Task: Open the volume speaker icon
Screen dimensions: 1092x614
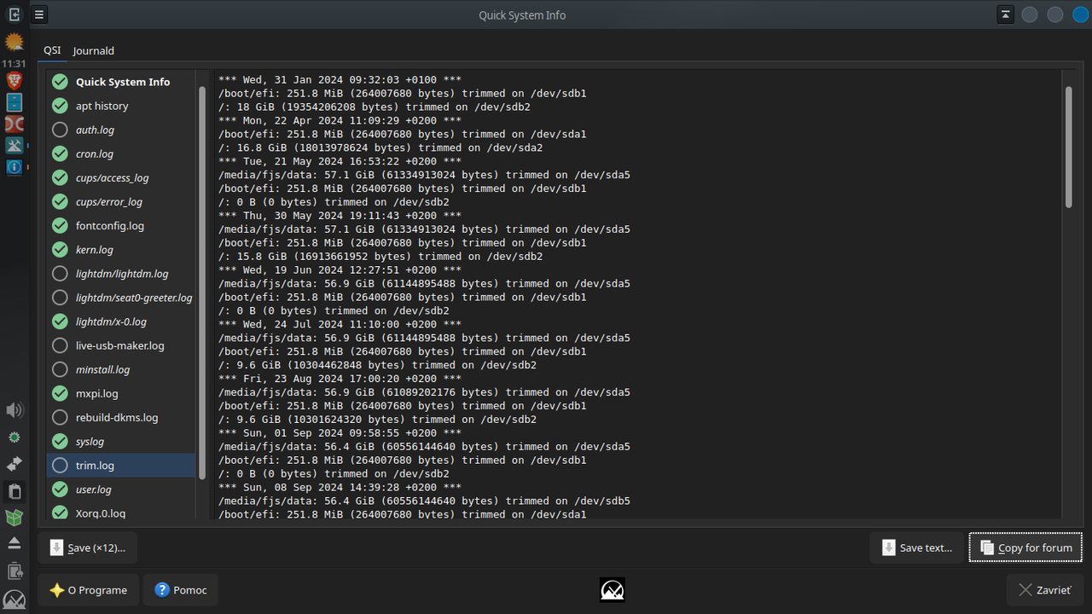Action: (x=14, y=410)
